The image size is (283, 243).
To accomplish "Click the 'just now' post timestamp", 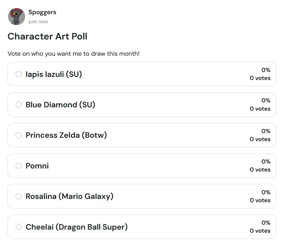I will click(x=38, y=22).
